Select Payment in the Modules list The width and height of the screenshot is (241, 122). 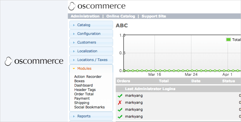82,98
